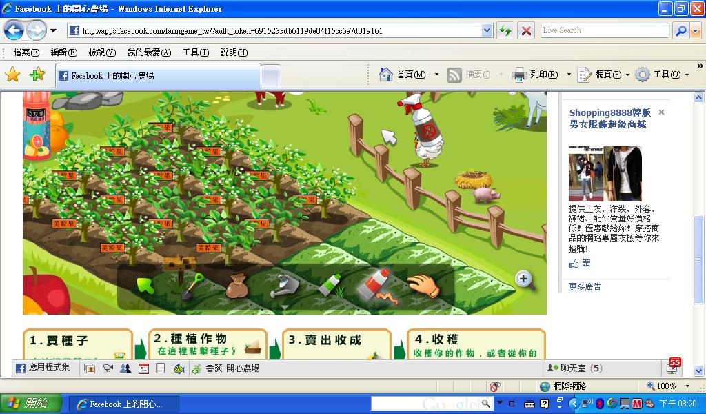Image resolution: width=706 pixels, height=414 pixels.
Task: Open the 說明(H) menu
Action: point(234,52)
